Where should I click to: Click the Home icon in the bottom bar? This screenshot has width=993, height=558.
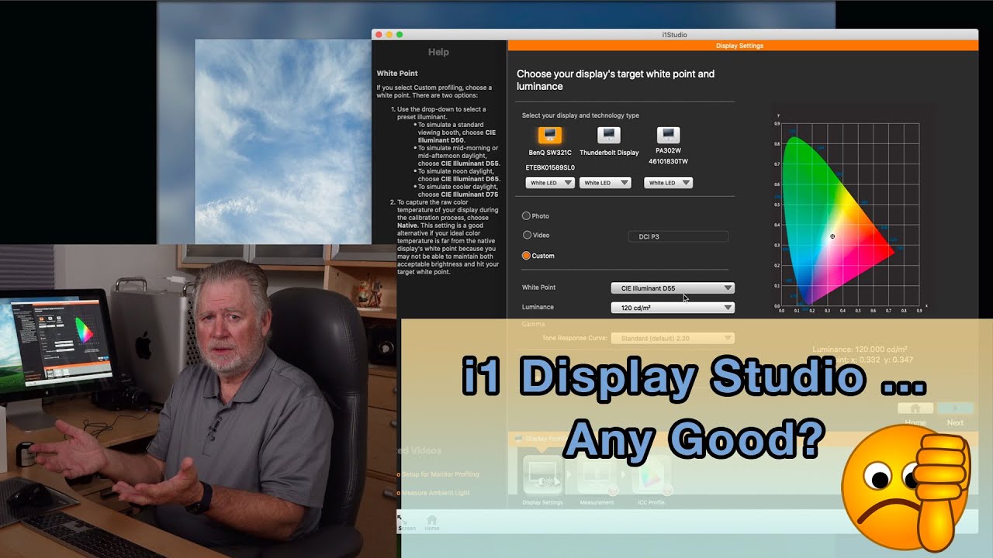pyautogui.click(x=432, y=522)
